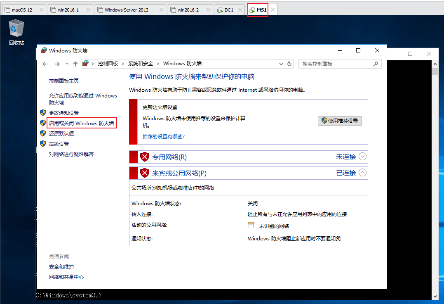The height and width of the screenshot is (304, 444).
Task: Open 更改通知设置 link
Action: point(64,113)
